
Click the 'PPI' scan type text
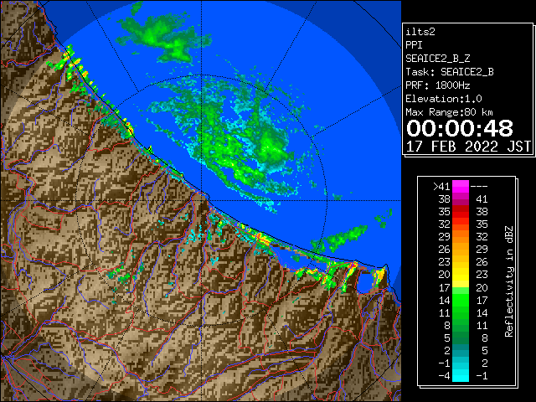(x=414, y=45)
